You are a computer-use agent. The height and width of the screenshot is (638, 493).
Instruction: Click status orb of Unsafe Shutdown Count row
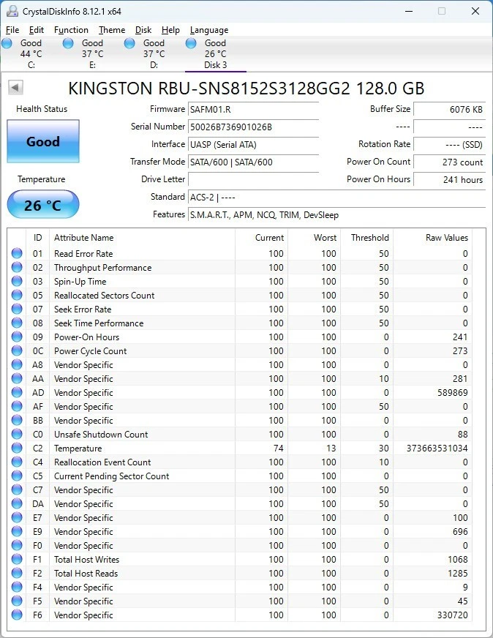tap(17, 434)
